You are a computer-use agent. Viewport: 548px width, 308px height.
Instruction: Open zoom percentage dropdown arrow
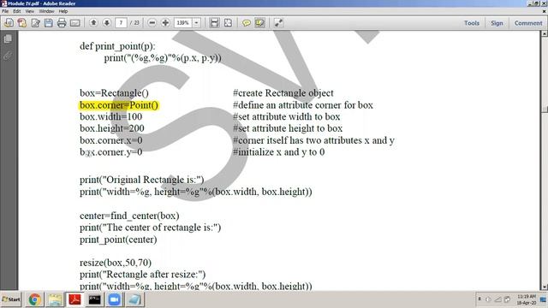click(x=197, y=23)
